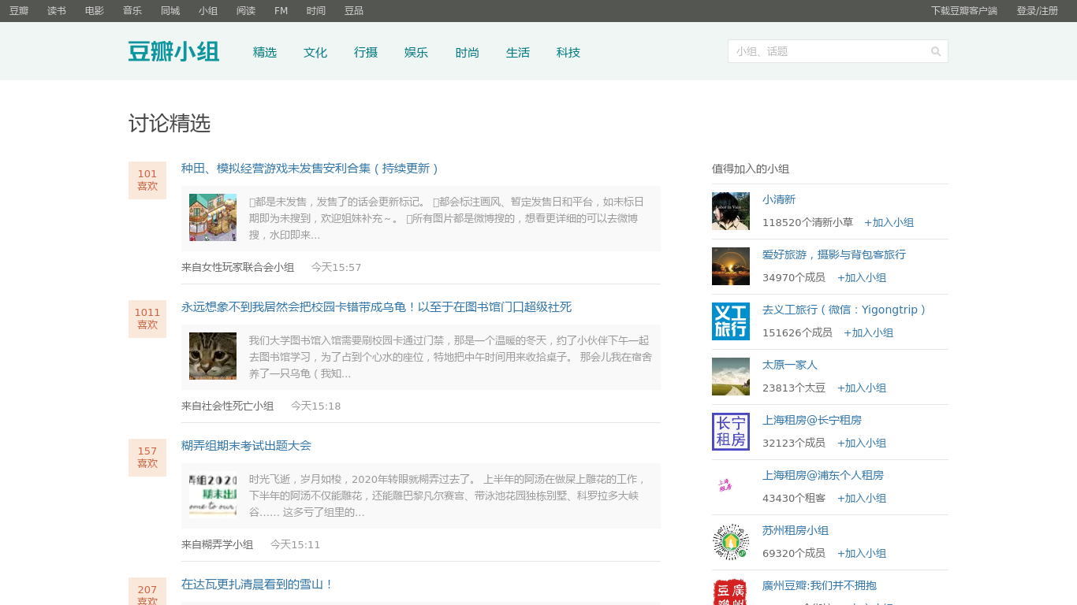The width and height of the screenshot is (1077, 605).
Task: Open 小清新 group avatar
Action: 731,211
